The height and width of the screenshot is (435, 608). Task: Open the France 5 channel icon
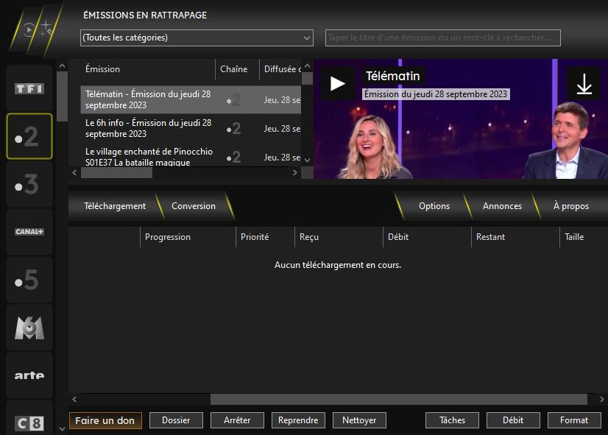click(29, 280)
